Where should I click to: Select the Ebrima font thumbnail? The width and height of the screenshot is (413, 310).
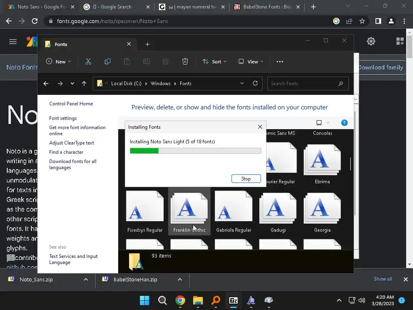click(322, 163)
